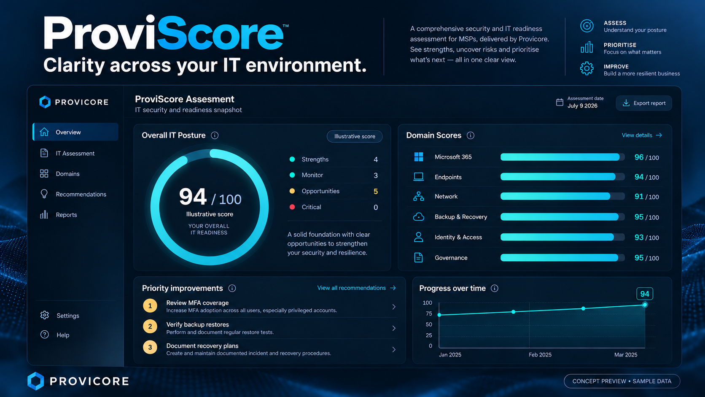This screenshot has width=705, height=397.
Task: Click the Endpoints 94 / 100 score value
Action: point(646,177)
